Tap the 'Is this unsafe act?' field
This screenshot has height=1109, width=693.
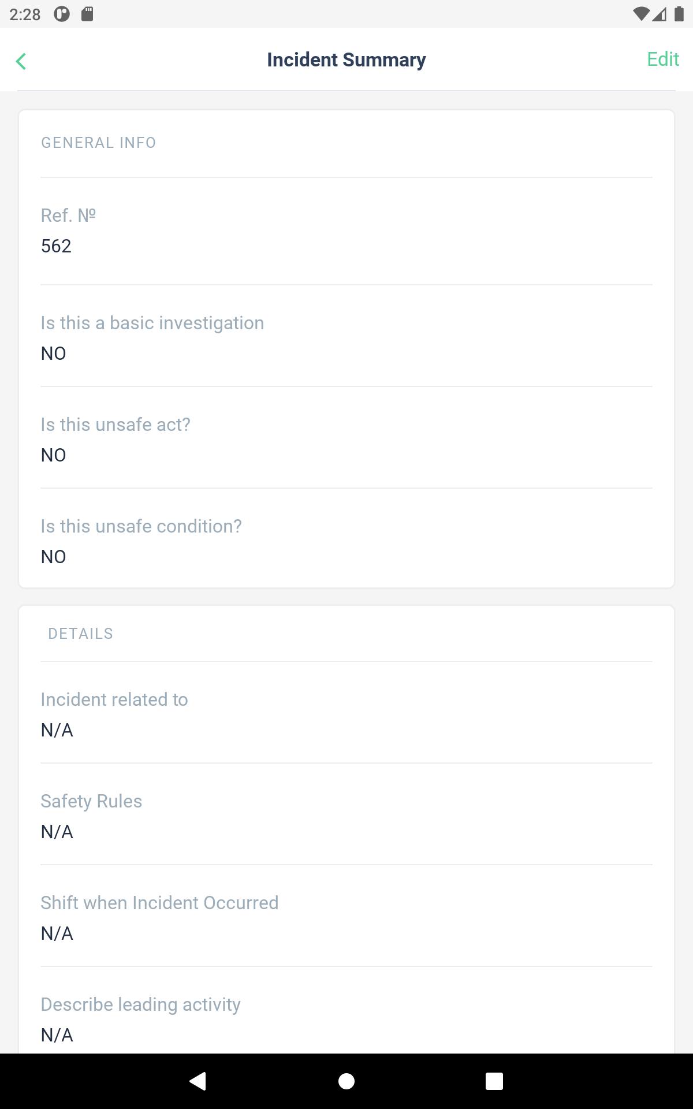[346, 439]
